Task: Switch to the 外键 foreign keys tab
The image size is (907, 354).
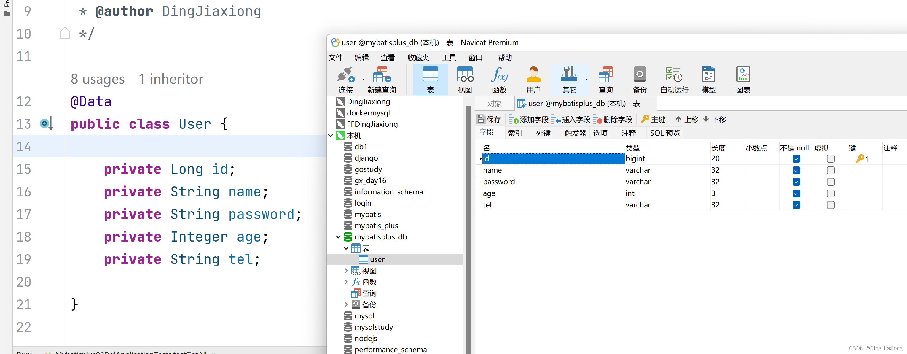Action: point(543,133)
